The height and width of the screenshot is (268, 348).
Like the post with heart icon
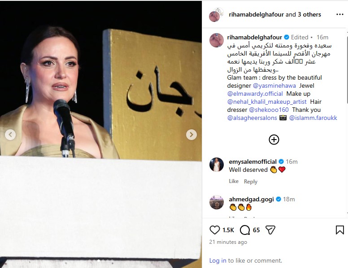click(214, 230)
